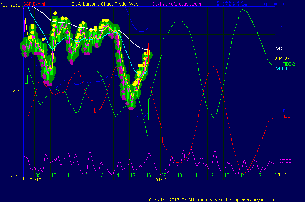Click the 13 hour label for 01/17
This screenshot has width=305, height=202.
coord(101,175)
